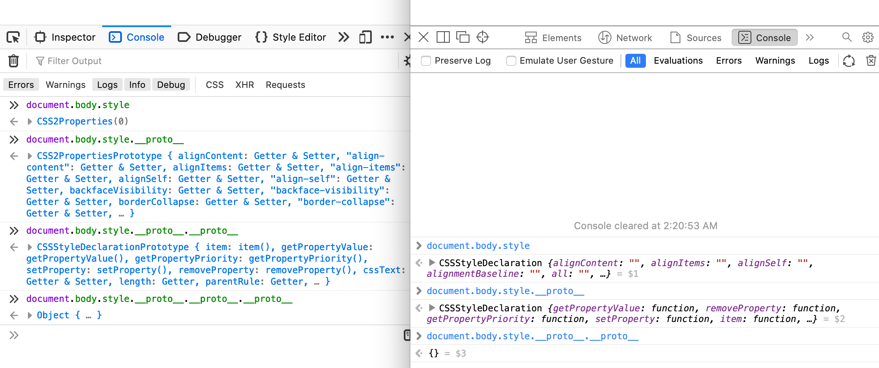Screen dimensions: 879x368
Task: Toggle the Warnings filter in Firefox console
Action: pyautogui.click(x=66, y=85)
